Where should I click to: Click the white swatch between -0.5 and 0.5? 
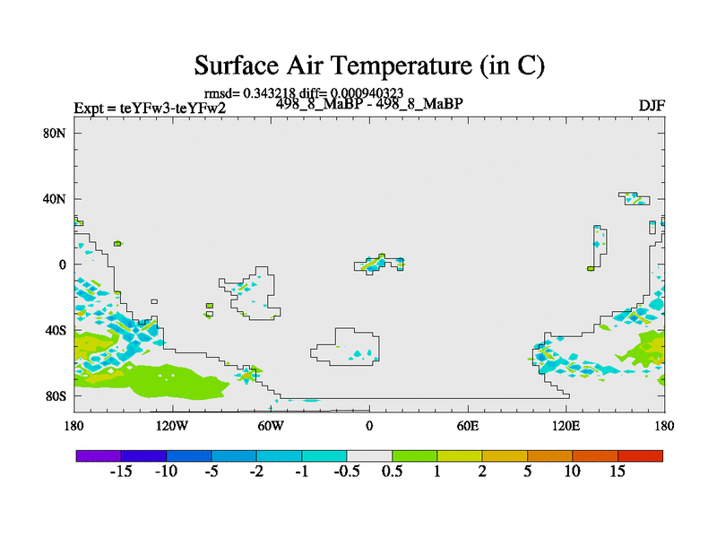(369, 456)
